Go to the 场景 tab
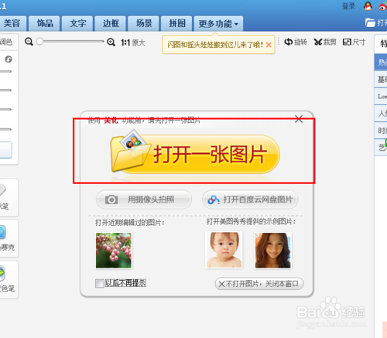387x338 pixels. click(144, 23)
